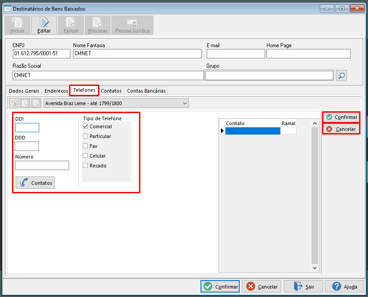Screen dimensions: 368x297
Task: Click the Razão Social field
Action: pos(108,75)
